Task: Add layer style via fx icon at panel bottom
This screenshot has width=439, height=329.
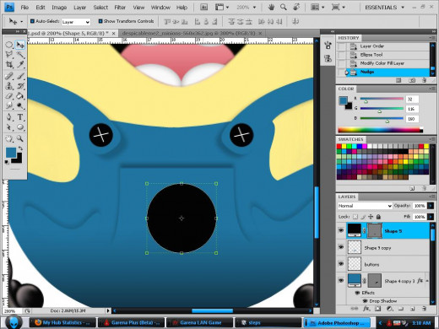Action: 366,309
